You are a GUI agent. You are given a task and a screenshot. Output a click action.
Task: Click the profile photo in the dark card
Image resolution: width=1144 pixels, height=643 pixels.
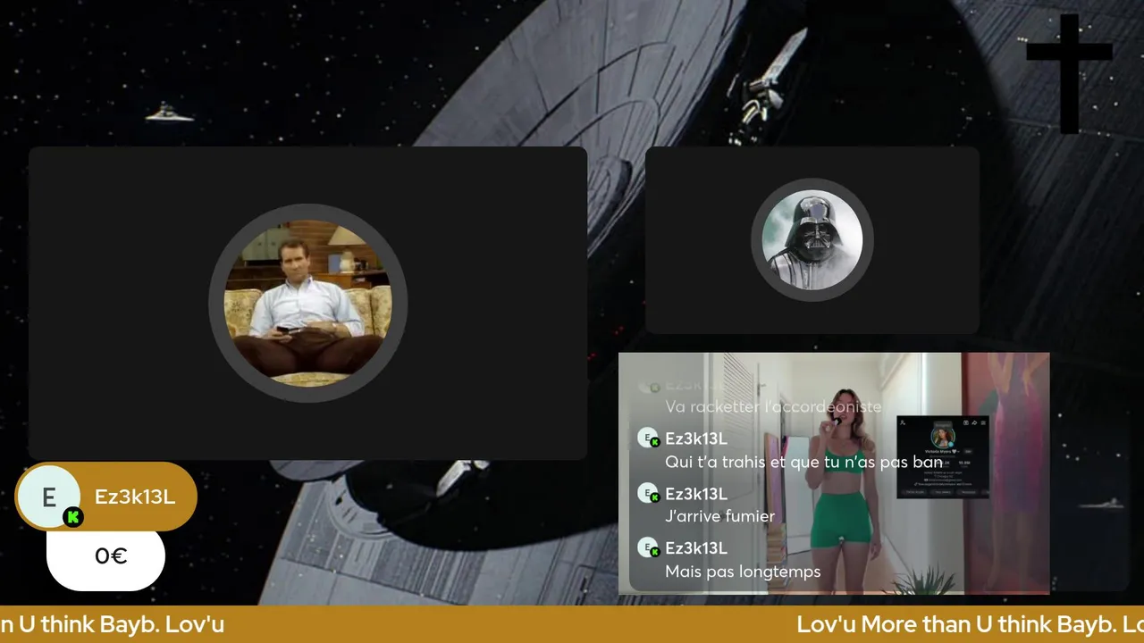pos(943,437)
